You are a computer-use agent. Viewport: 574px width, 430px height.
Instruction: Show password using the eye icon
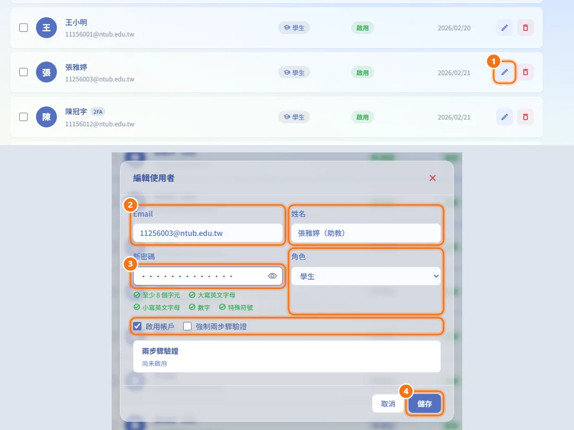pos(272,276)
